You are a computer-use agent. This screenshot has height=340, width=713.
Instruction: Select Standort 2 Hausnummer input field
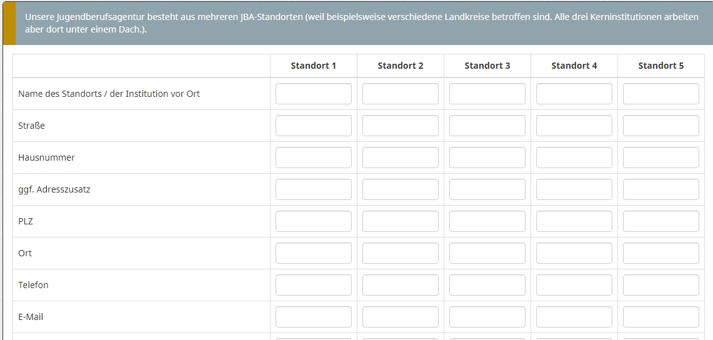pos(400,157)
